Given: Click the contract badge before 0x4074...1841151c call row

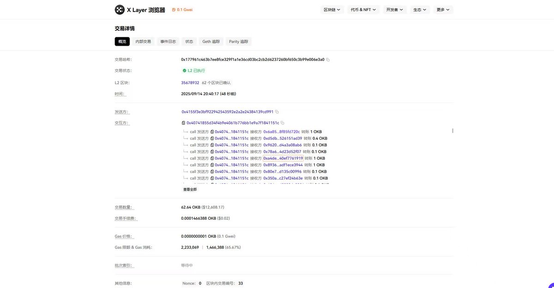Looking at the screenshot, I should [211, 131].
